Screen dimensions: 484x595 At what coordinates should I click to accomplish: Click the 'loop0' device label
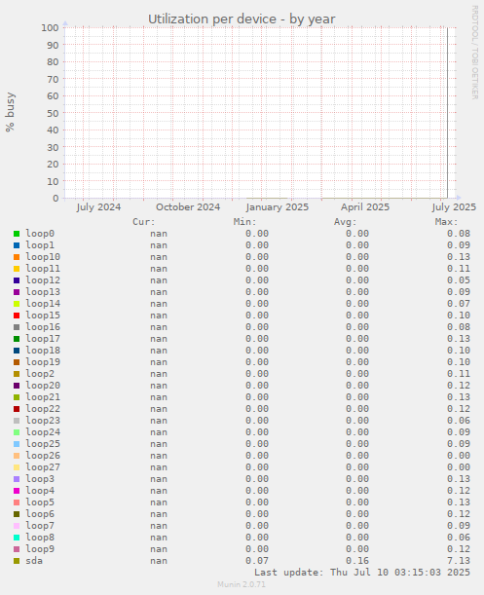tap(40, 234)
